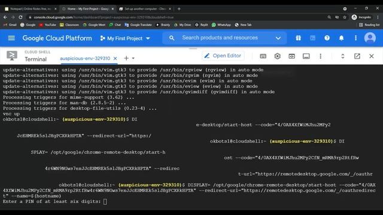Click the browser address bar URL
The height and width of the screenshot is (215, 383).
click(x=104, y=17)
